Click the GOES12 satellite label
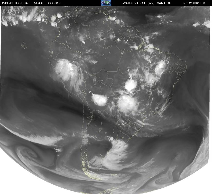212x194 pixels. (54, 3)
